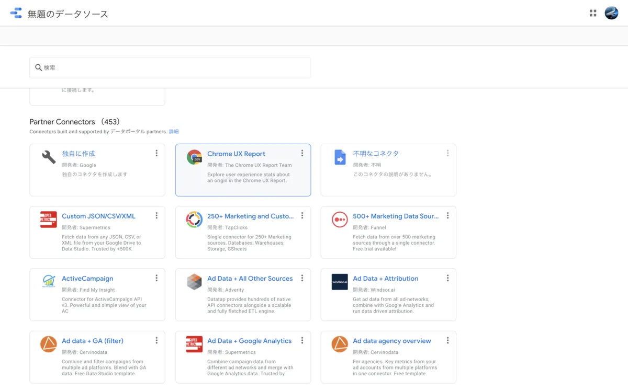Screen dimensions: 628x392
Task: Click the Adverity cube logo icon
Action: (x=194, y=282)
